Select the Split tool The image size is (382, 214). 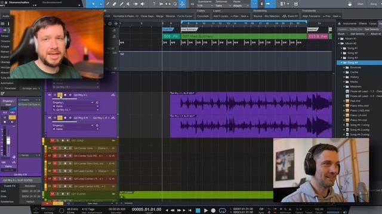click(x=107, y=4)
